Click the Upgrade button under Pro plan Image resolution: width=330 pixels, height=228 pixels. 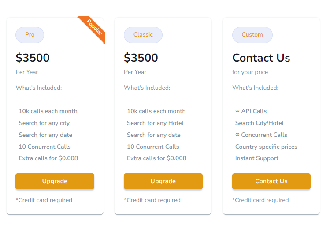(55, 181)
